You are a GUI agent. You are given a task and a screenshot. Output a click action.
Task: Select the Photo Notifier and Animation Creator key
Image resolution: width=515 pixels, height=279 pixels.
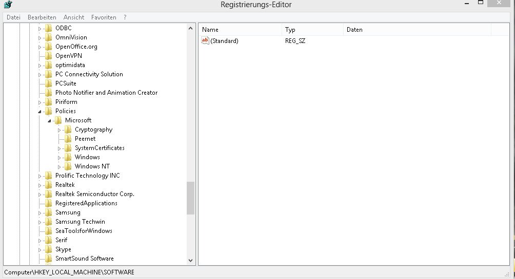(106, 93)
